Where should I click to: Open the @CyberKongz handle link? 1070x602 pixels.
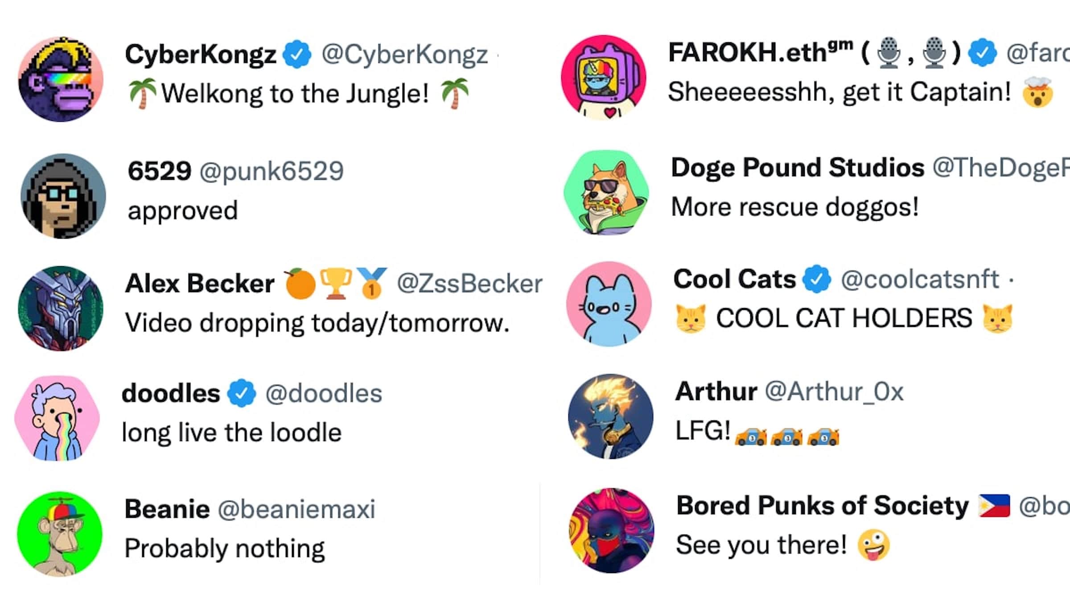pyautogui.click(x=404, y=55)
